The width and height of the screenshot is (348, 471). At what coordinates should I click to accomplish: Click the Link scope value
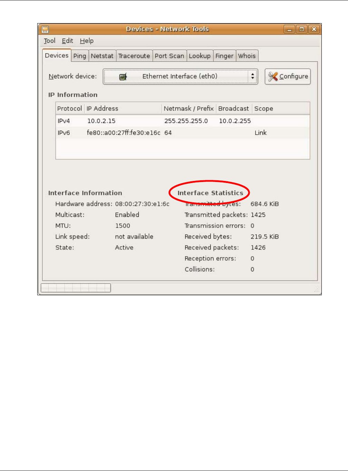click(x=261, y=133)
